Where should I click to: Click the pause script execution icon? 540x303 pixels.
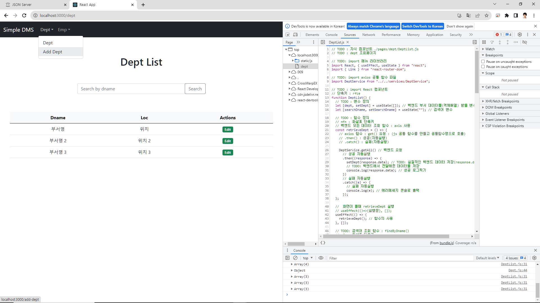(x=484, y=42)
